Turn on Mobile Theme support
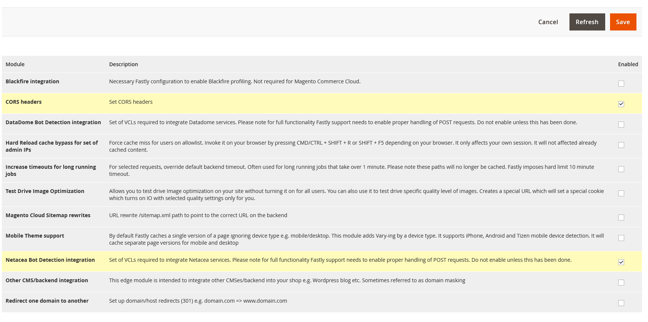This screenshot has height=322, width=648. point(621,238)
